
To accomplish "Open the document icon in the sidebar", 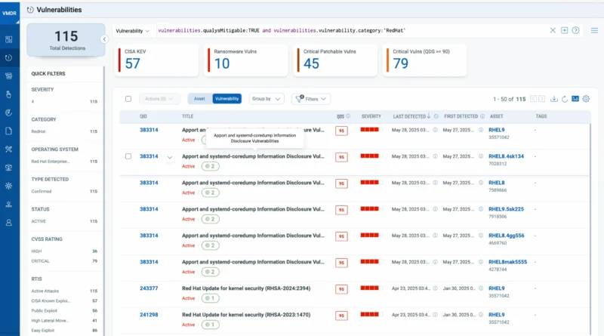I will pos(9,131).
